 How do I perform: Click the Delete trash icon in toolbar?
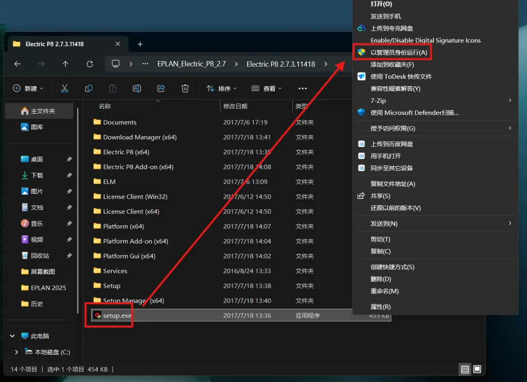(x=185, y=88)
